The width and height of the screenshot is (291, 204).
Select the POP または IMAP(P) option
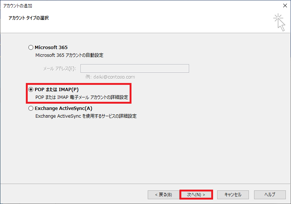[31, 90]
